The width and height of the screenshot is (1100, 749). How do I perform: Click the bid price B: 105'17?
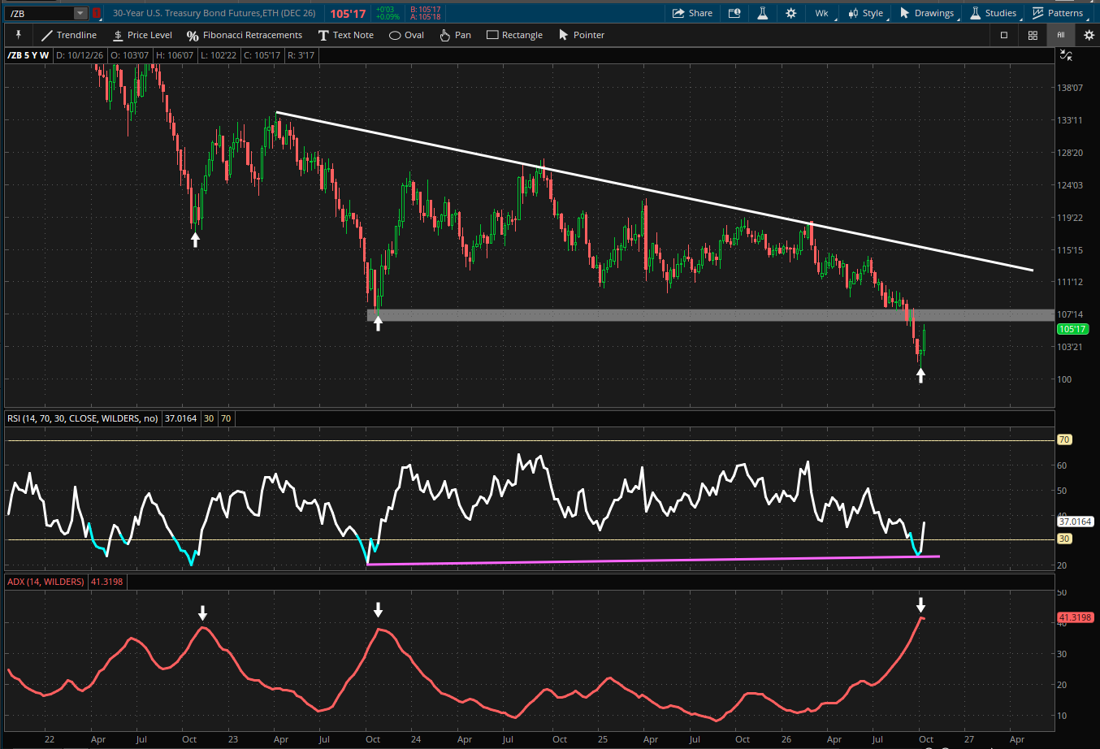(425, 10)
